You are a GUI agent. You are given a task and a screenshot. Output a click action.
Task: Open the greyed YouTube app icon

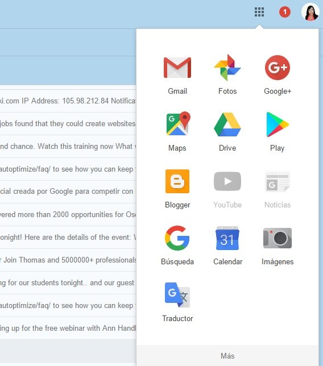tap(227, 181)
